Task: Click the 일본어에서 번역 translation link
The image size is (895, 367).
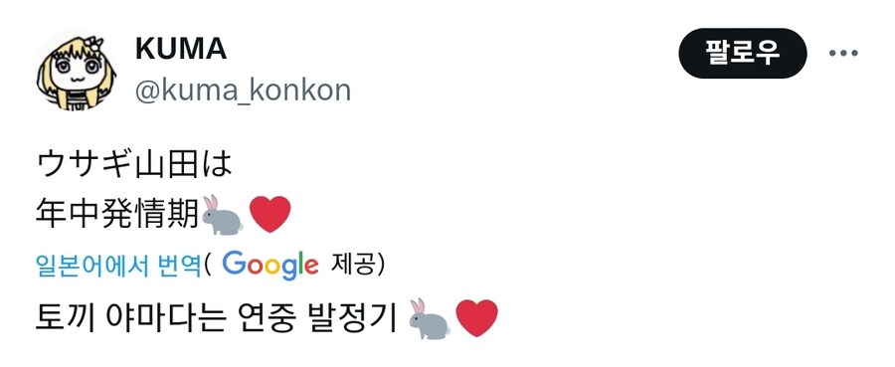Action: (x=118, y=266)
